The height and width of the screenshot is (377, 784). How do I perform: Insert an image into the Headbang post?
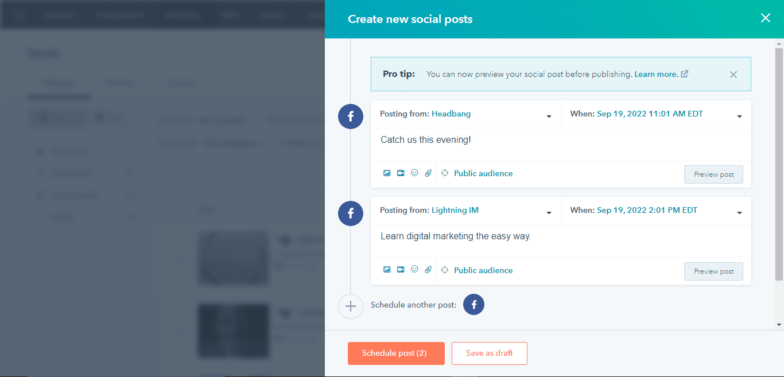click(x=387, y=173)
